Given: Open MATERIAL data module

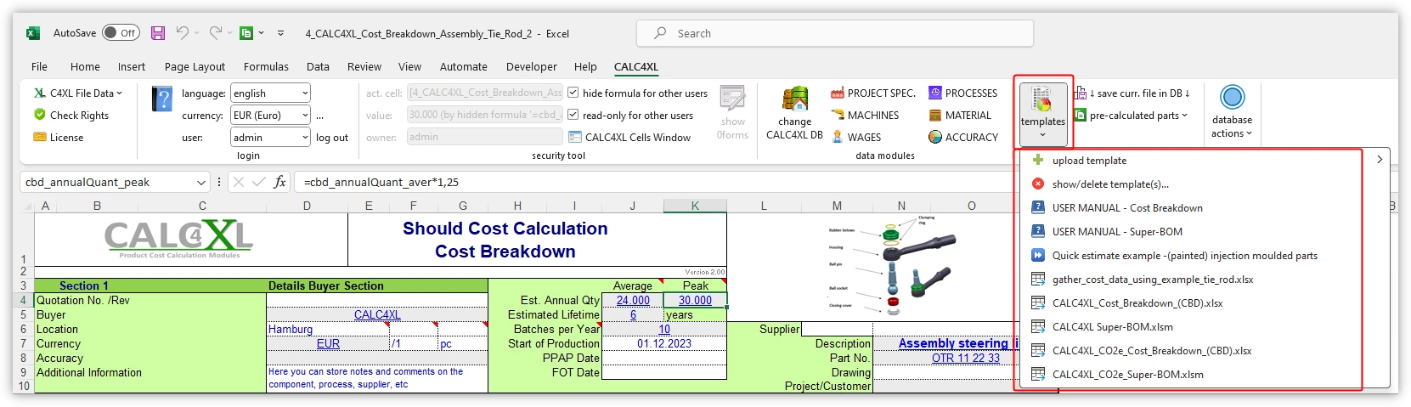Looking at the screenshot, I should [959, 115].
